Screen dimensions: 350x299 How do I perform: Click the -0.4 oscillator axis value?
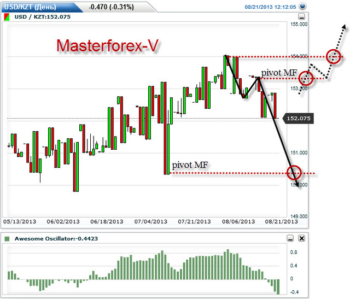pyautogui.click(x=294, y=292)
